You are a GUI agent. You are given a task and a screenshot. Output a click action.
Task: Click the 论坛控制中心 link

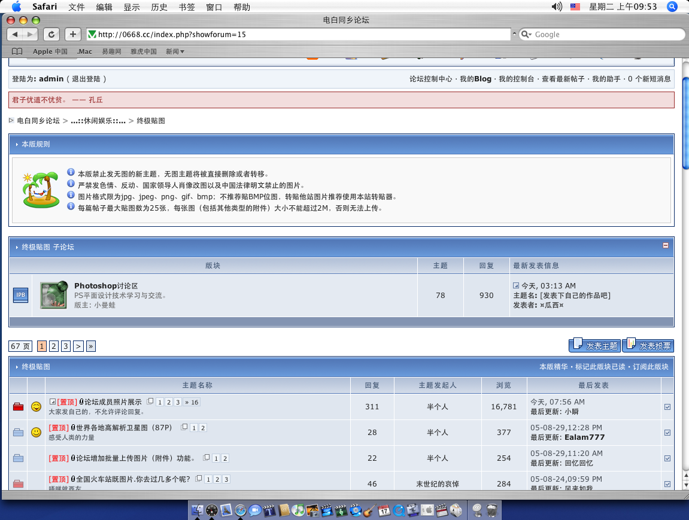tap(430, 79)
